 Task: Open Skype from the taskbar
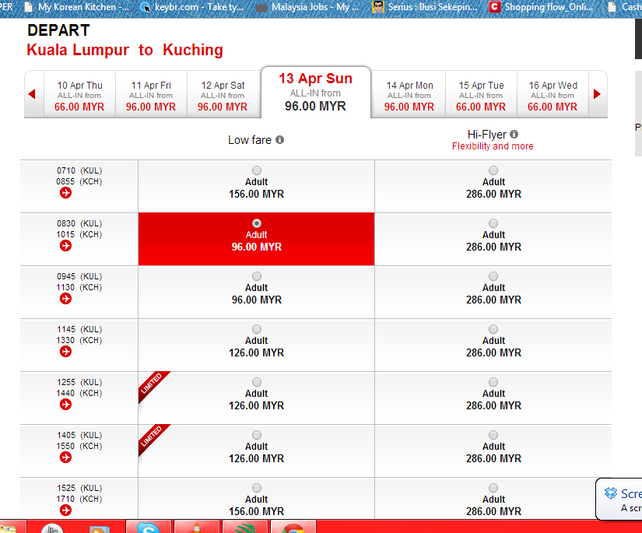148,528
